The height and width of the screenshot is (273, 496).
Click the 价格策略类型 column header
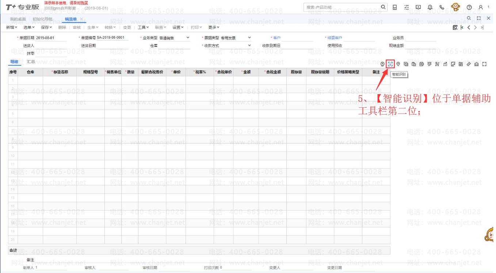point(348,72)
